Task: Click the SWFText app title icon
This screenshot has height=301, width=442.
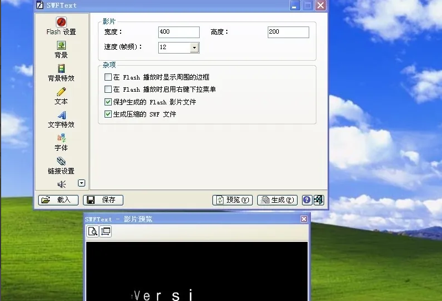Action: coord(40,5)
